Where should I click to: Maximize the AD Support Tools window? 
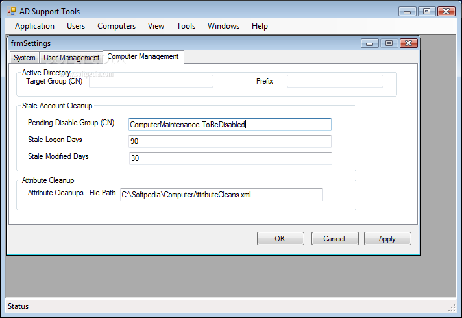coord(427,12)
